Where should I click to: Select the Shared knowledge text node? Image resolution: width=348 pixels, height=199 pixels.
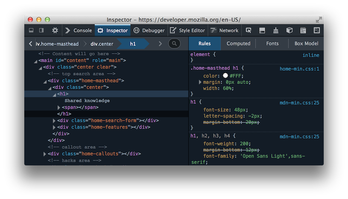(x=87, y=101)
